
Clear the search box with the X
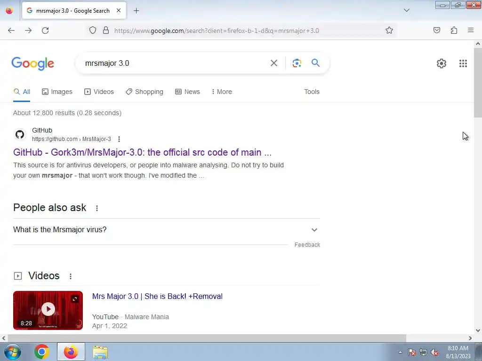click(274, 63)
